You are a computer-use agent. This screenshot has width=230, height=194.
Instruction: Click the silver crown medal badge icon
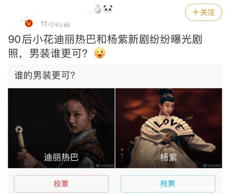click(x=97, y=9)
